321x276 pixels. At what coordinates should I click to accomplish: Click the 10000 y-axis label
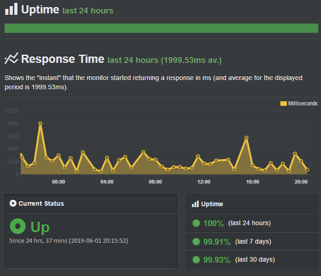click(12, 111)
